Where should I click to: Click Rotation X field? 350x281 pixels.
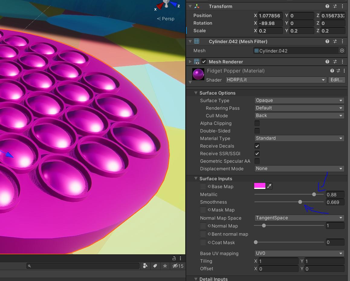click(x=270, y=23)
